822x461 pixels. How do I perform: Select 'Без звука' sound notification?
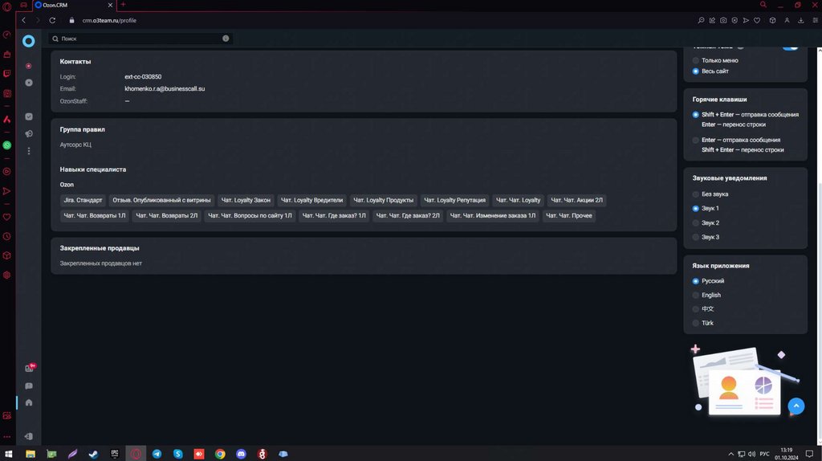[x=710, y=194]
